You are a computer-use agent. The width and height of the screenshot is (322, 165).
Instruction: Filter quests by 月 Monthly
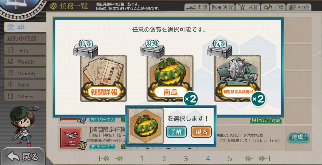(25, 73)
